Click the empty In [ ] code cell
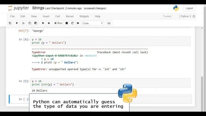Image resolution: width=206 pixels, height=116 pixels. point(110,99)
